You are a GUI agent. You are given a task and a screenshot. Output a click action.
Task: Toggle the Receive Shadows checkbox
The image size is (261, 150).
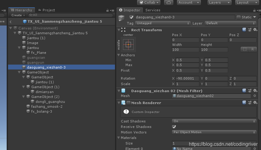174,127
